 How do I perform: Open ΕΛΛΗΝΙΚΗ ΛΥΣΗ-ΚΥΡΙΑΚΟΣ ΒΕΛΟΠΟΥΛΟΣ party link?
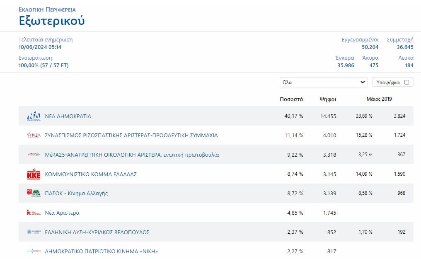pyautogui.click(x=97, y=232)
